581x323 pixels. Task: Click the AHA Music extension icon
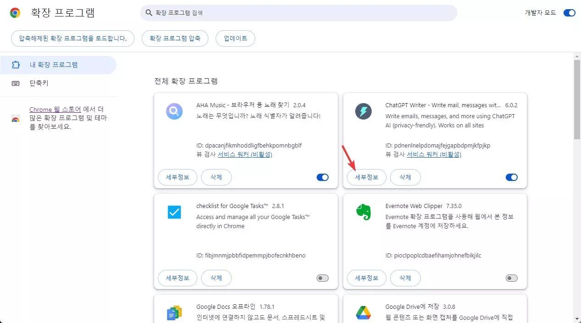(x=174, y=111)
